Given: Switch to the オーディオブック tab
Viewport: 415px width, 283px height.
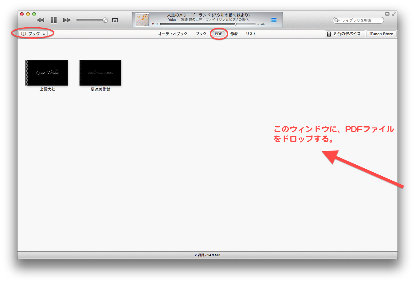Looking at the screenshot, I should pos(173,34).
